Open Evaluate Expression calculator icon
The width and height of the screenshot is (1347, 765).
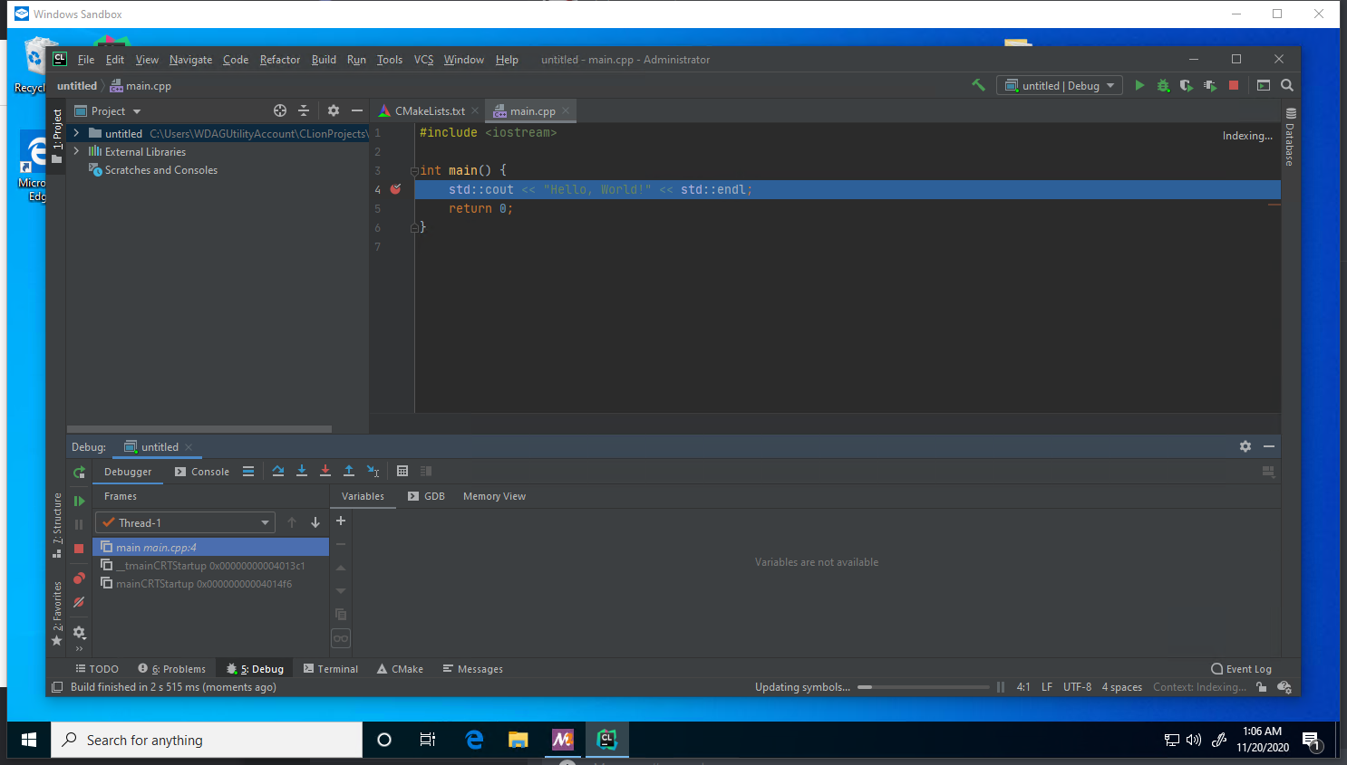(x=402, y=471)
